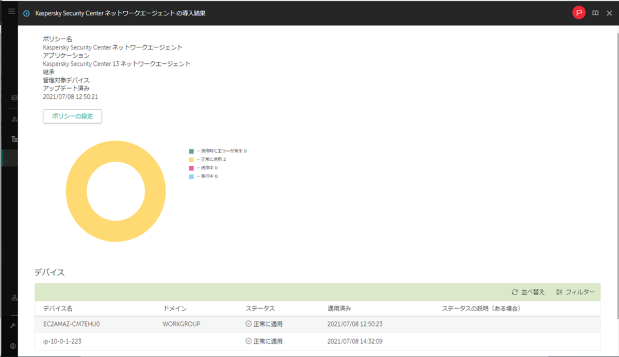The height and width of the screenshot is (357, 619).
Task: Click 正常に適用 status text for ip-10-0-1-223
Action: point(268,342)
